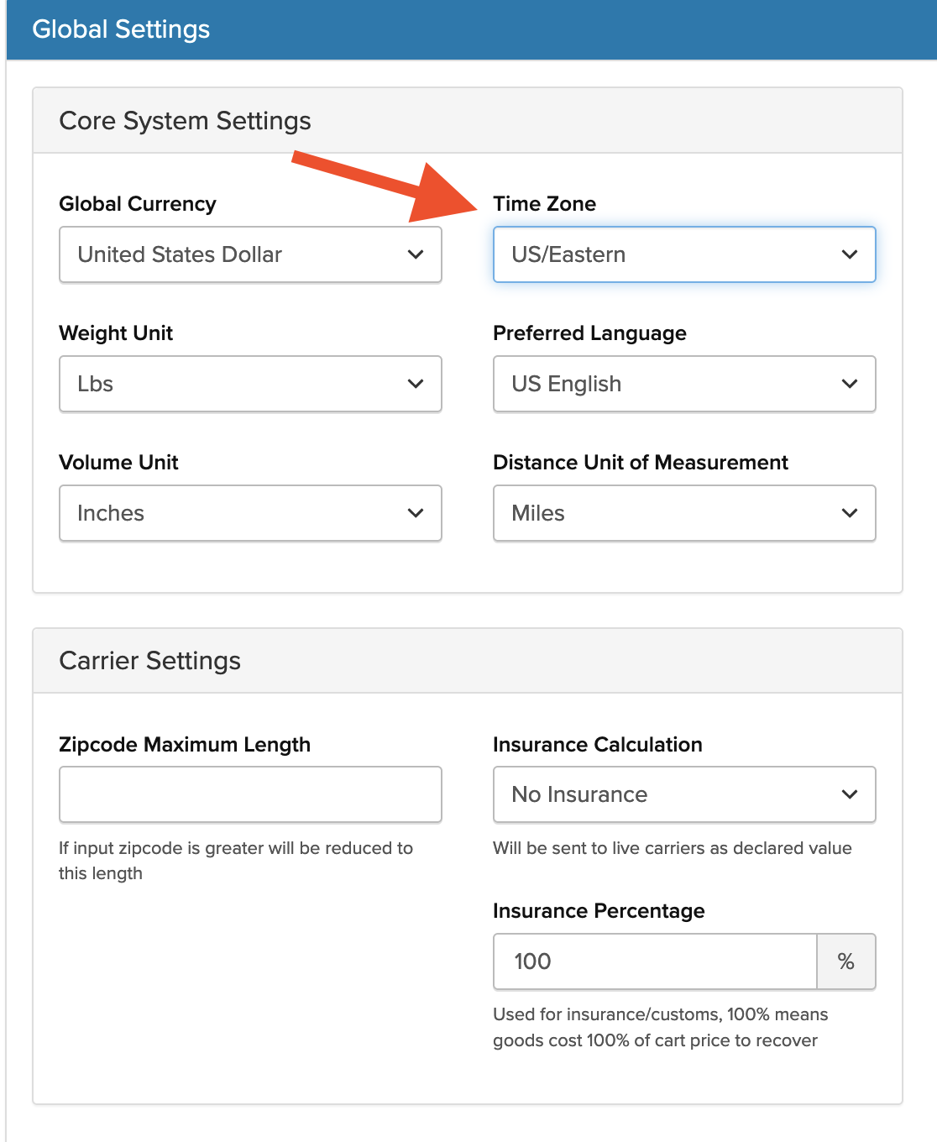Image resolution: width=937 pixels, height=1142 pixels.
Task: Click the Carrier Settings panel heading
Action: point(149,661)
